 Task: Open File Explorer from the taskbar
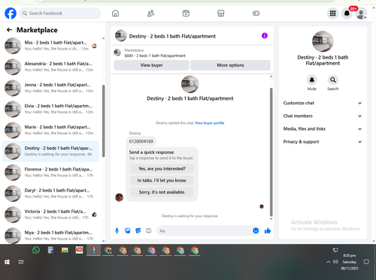pyautogui.click(x=65, y=250)
